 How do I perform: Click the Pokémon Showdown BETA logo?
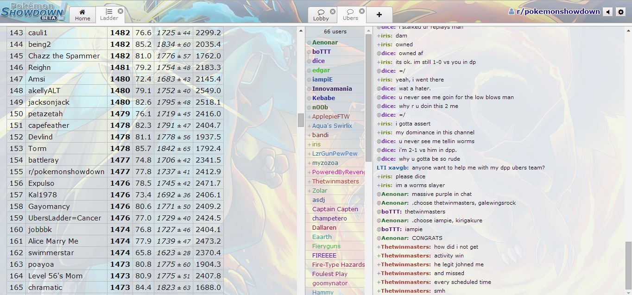pyautogui.click(x=33, y=12)
